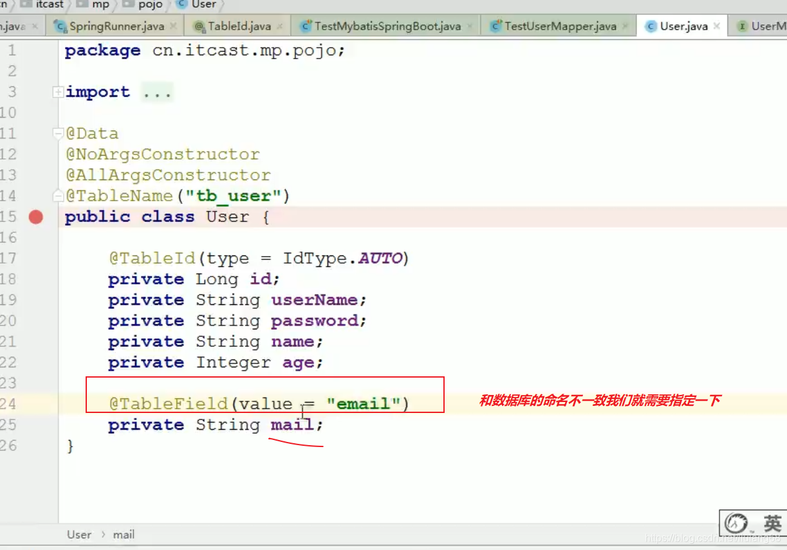Click the id field name
This screenshot has height=550, width=787.
(x=260, y=279)
